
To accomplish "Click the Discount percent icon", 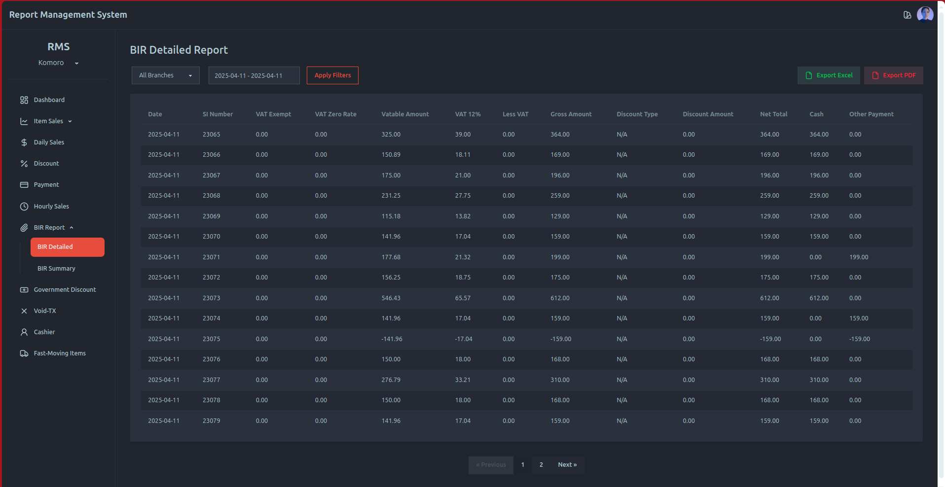I will pos(24,164).
